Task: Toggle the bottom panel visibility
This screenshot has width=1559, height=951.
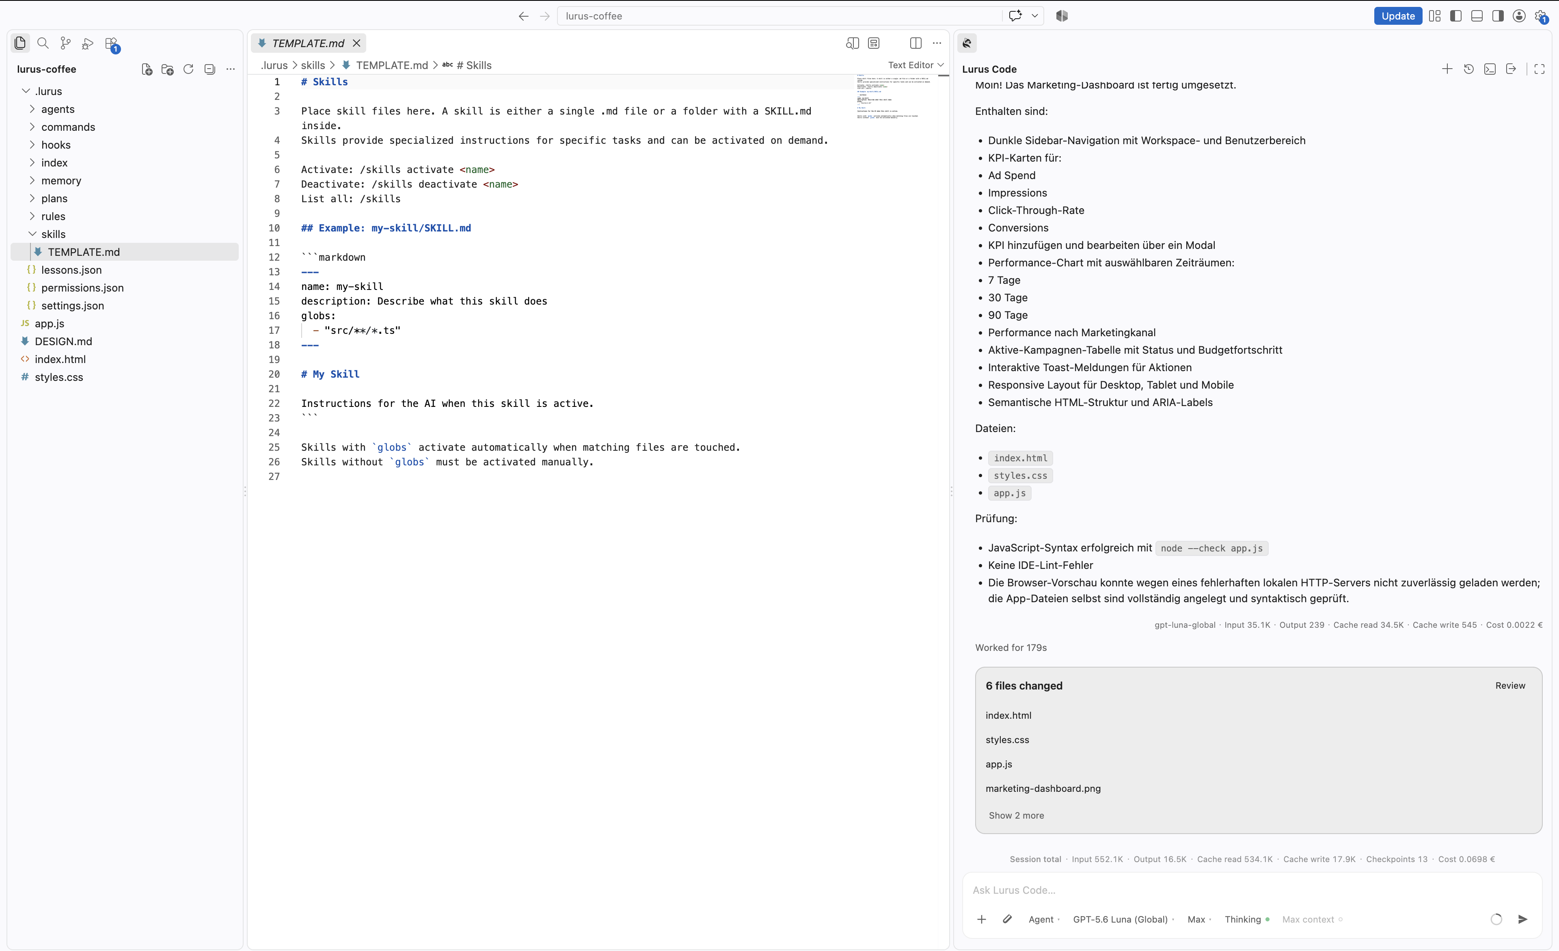Action: (x=1477, y=16)
